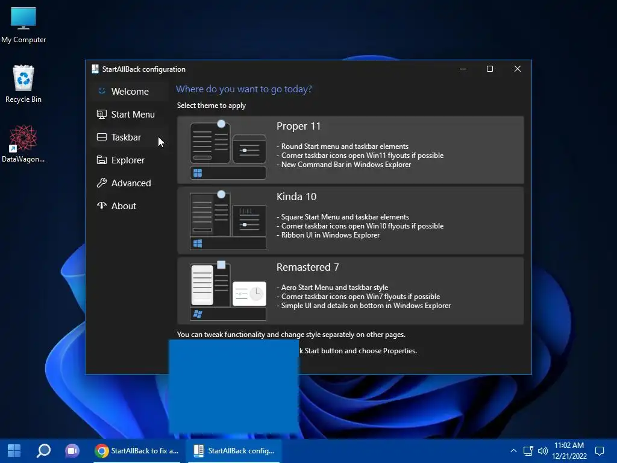Open the notification center icon
The height and width of the screenshot is (463, 617).
coord(600,451)
